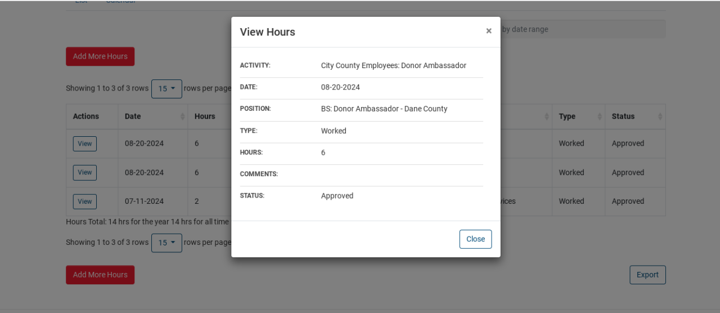Image resolution: width=720 pixels, height=313 pixels.
Task: Open View for the 07-11-2024 entry
Action: coord(85,202)
